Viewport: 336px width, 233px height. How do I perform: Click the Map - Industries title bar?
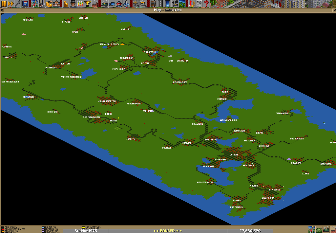click(168, 10)
